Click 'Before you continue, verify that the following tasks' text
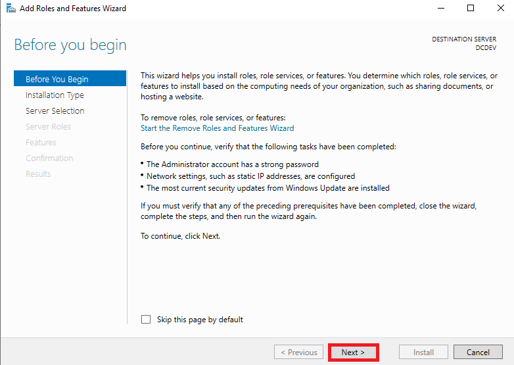This screenshot has height=365, width=514. click(268, 147)
